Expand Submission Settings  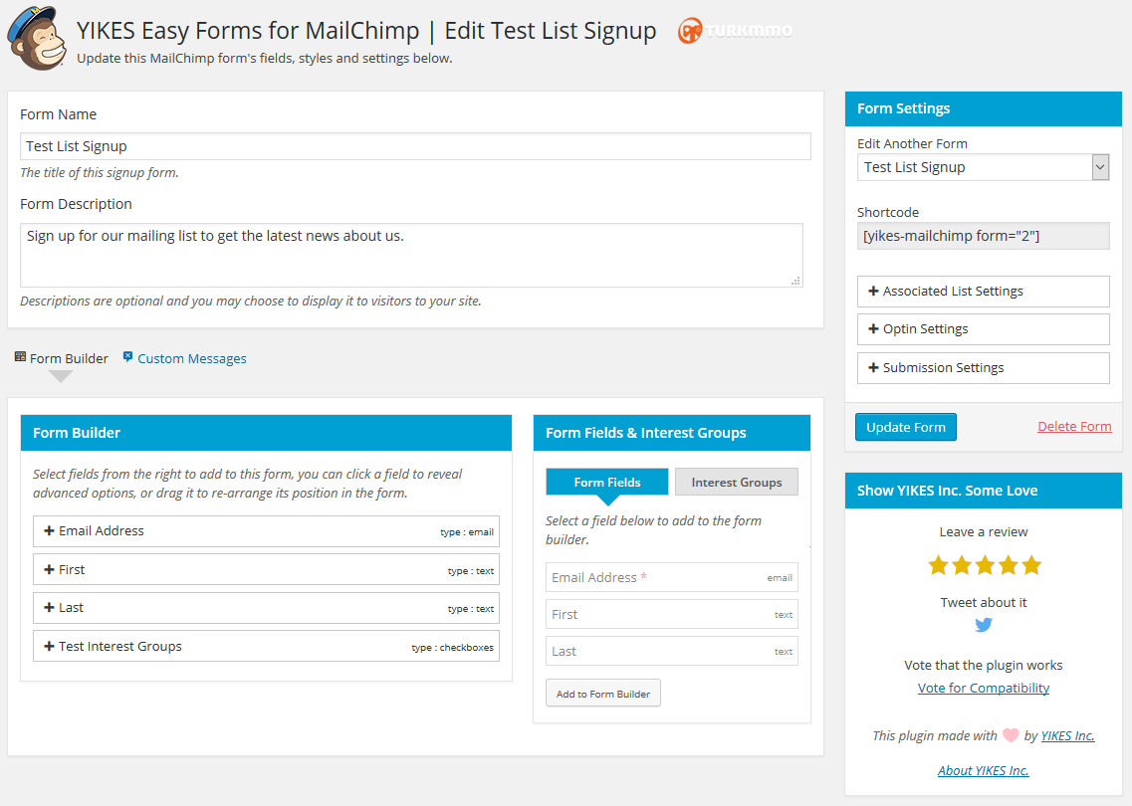pyautogui.click(x=983, y=368)
